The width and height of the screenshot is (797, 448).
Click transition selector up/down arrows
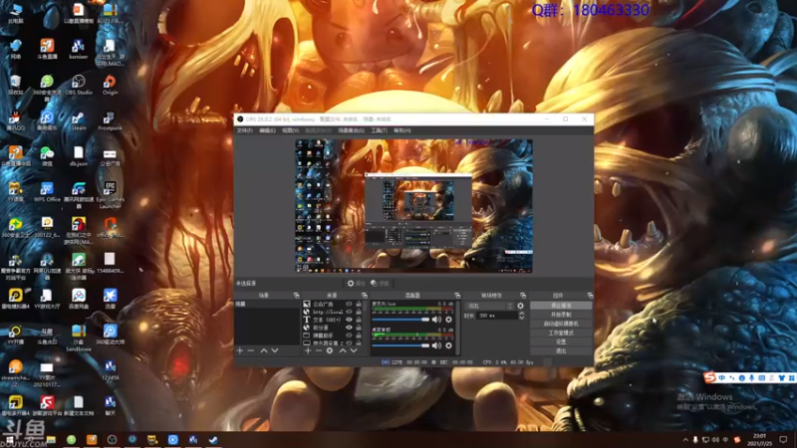point(510,306)
